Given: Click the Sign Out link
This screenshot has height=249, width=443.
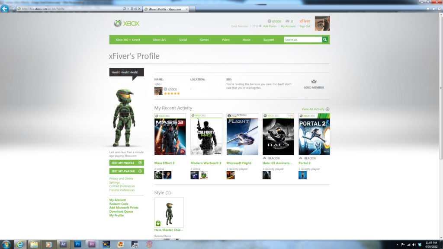Looking at the screenshot, I should pyautogui.click(x=305, y=26).
